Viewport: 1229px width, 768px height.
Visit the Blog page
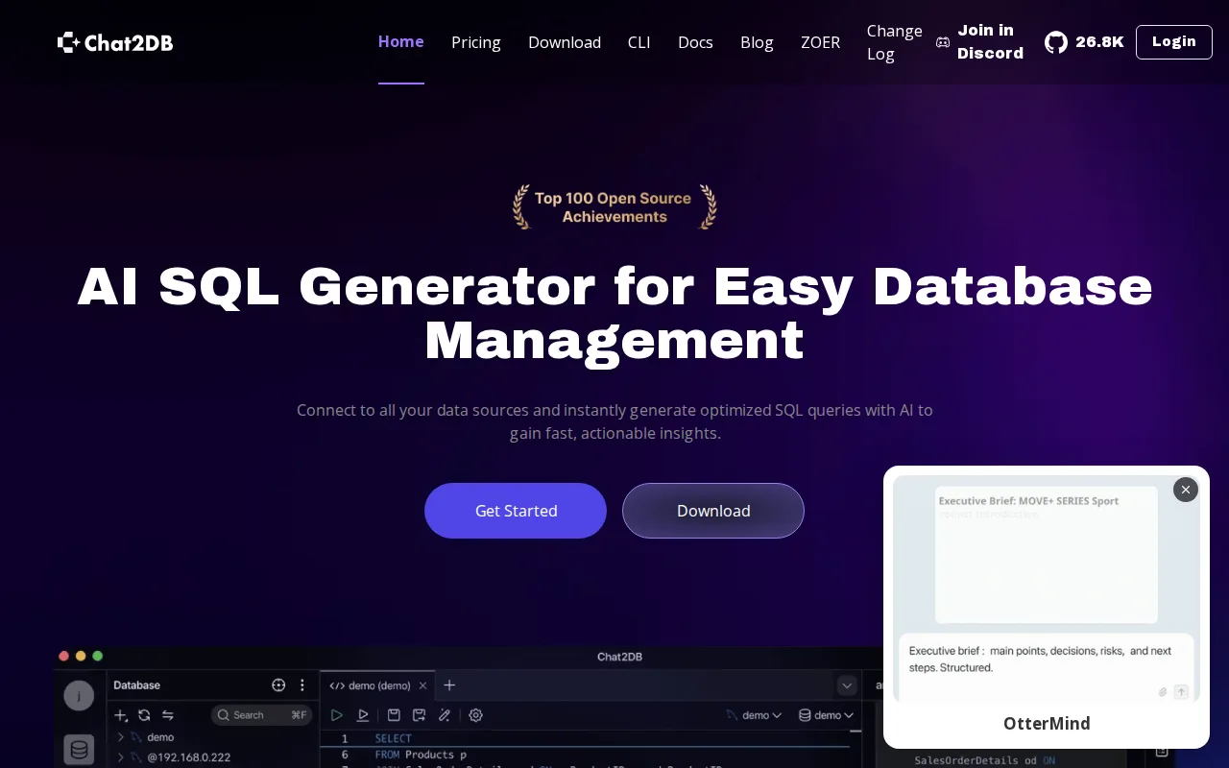pyautogui.click(x=757, y=42)
